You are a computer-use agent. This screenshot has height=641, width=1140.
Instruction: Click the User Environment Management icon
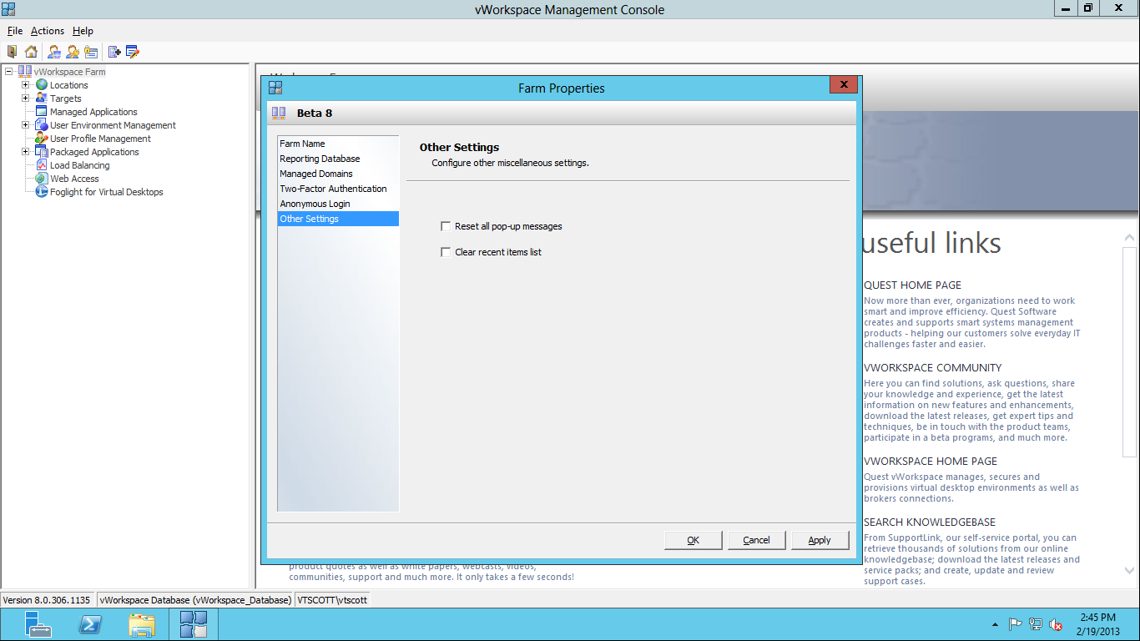pyautogui.click(x=42, y=125)
